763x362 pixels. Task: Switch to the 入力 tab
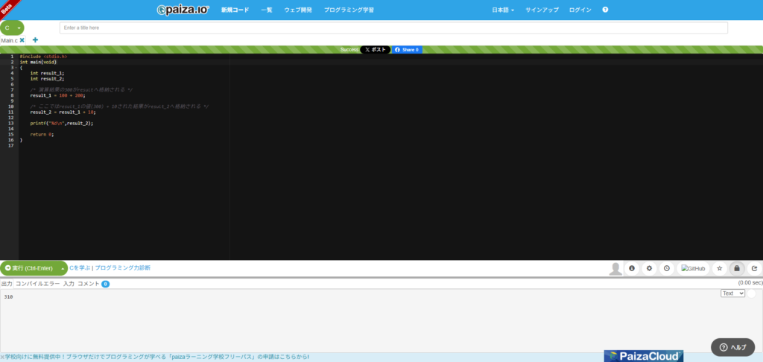tap(69, 284)
